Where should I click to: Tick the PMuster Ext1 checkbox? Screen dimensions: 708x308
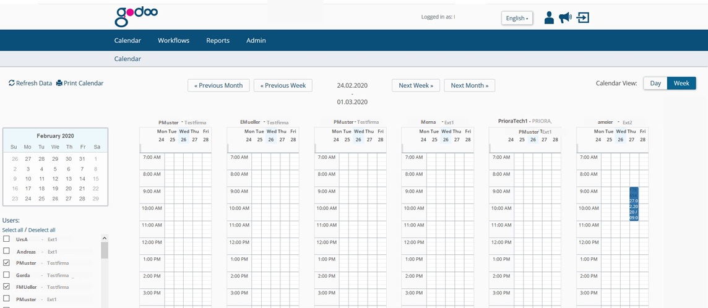pos(6,299)
